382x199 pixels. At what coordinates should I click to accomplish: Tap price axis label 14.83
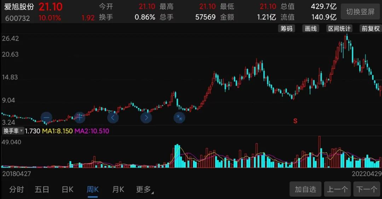10,77
